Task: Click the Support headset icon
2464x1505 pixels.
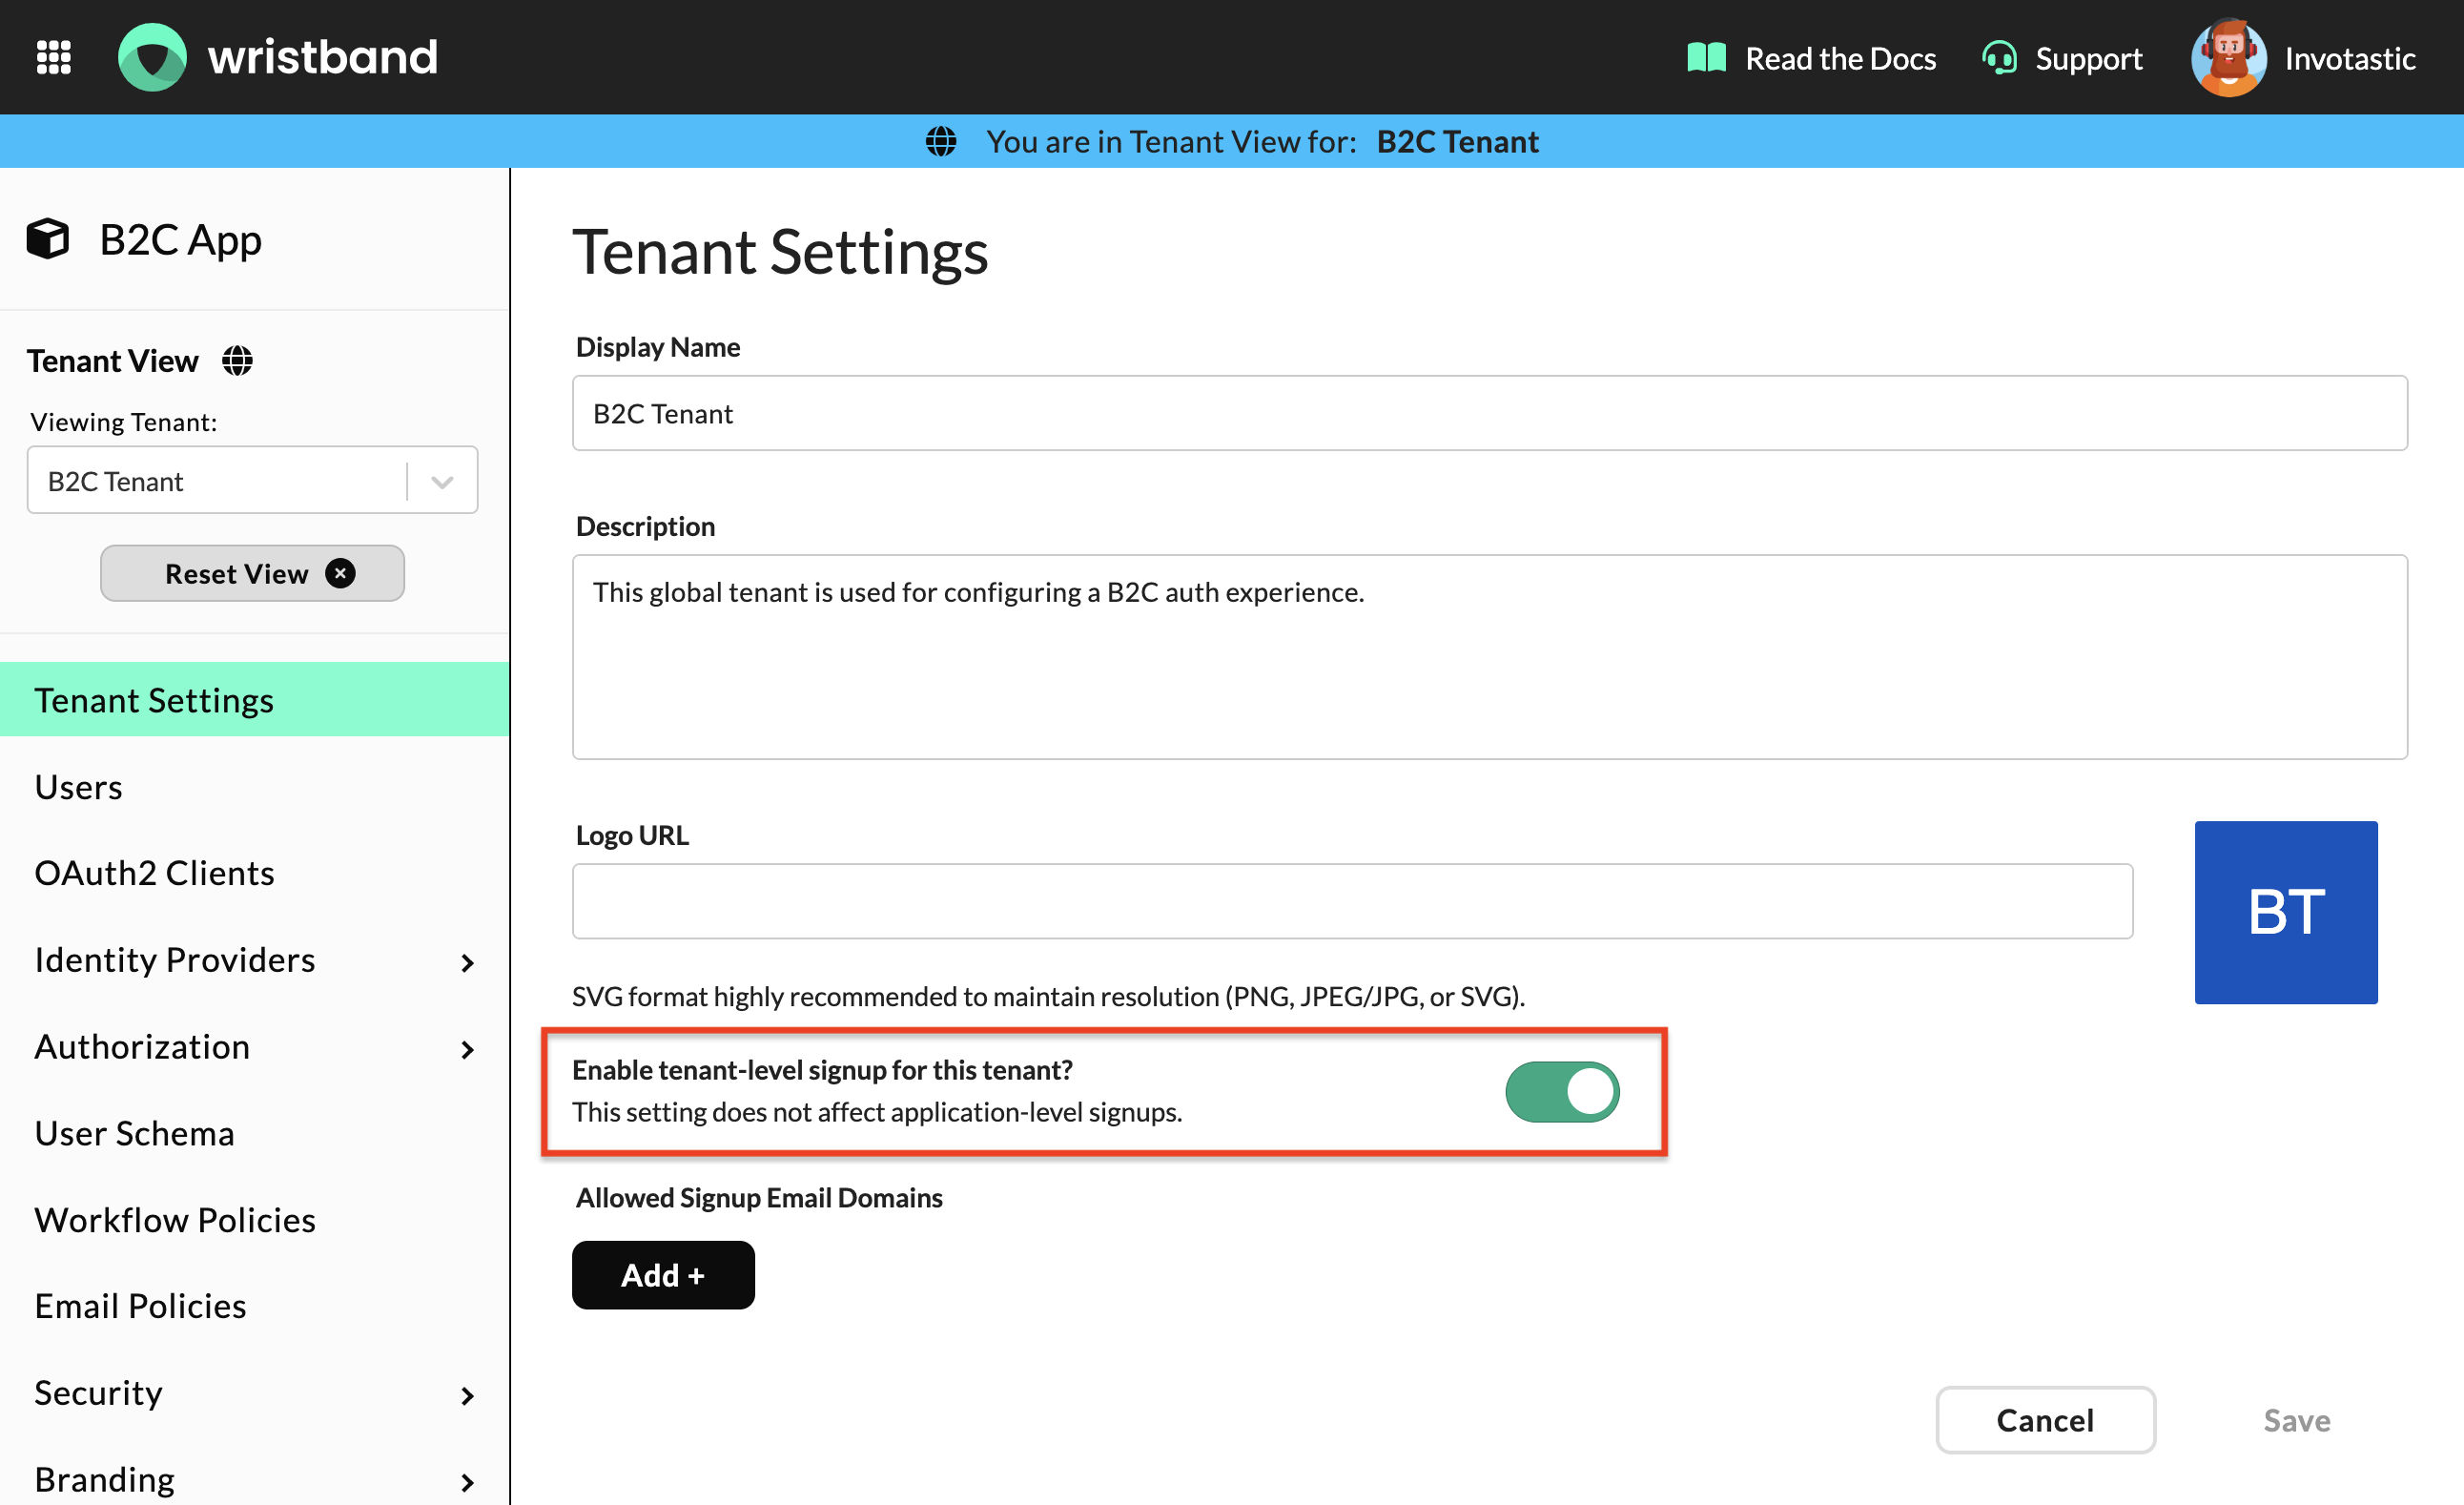Action: tap(2000, 58)
